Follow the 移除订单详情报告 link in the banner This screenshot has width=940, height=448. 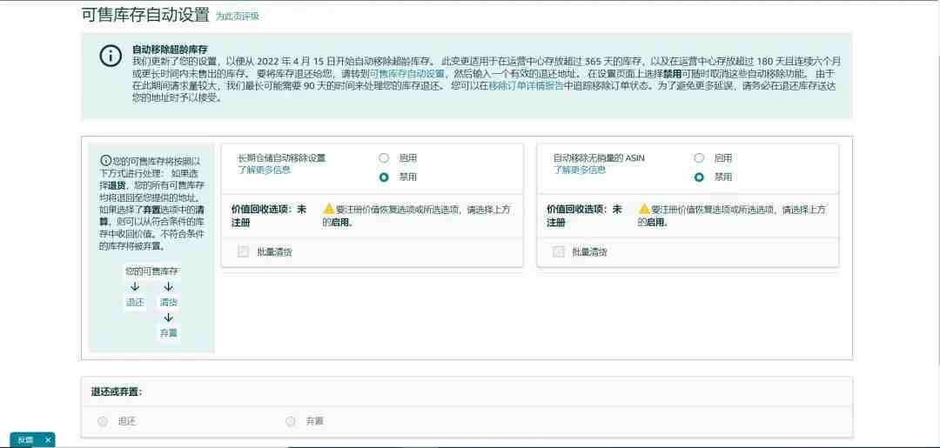coord(525,85)
